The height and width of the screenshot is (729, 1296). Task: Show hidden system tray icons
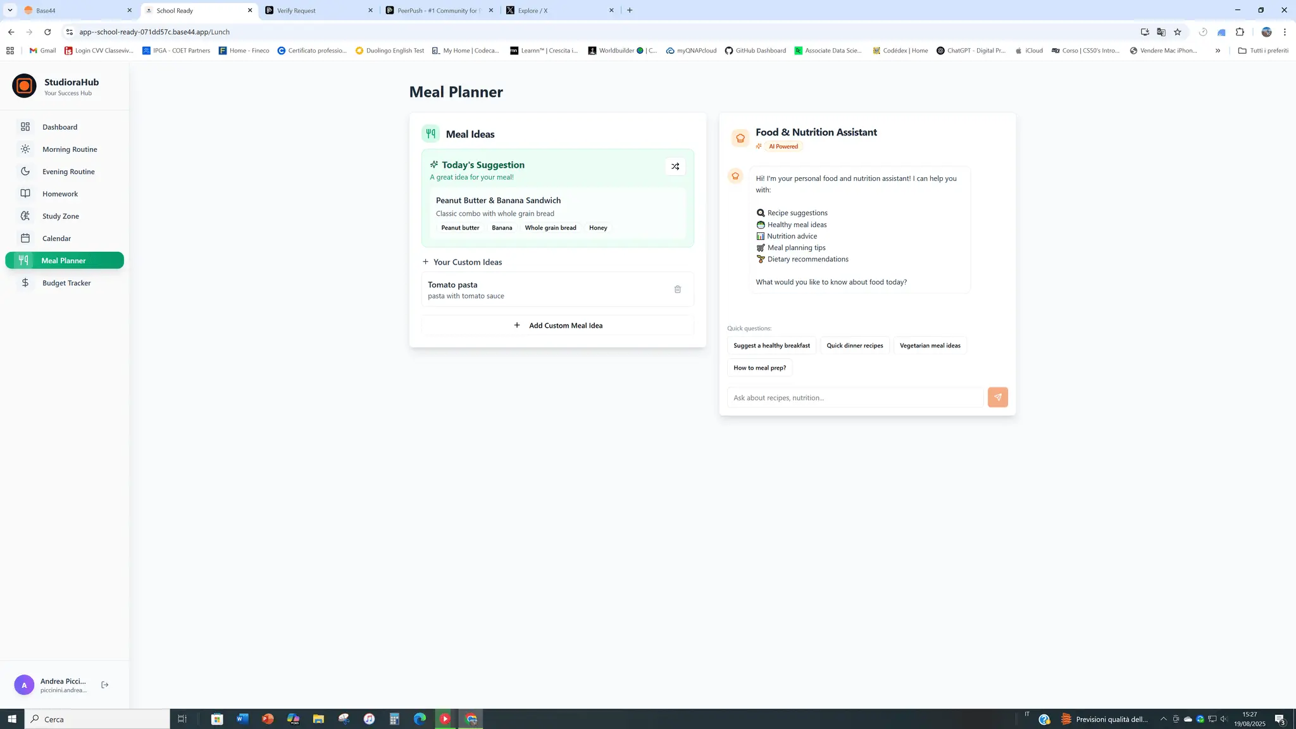tap(1163, 719)
